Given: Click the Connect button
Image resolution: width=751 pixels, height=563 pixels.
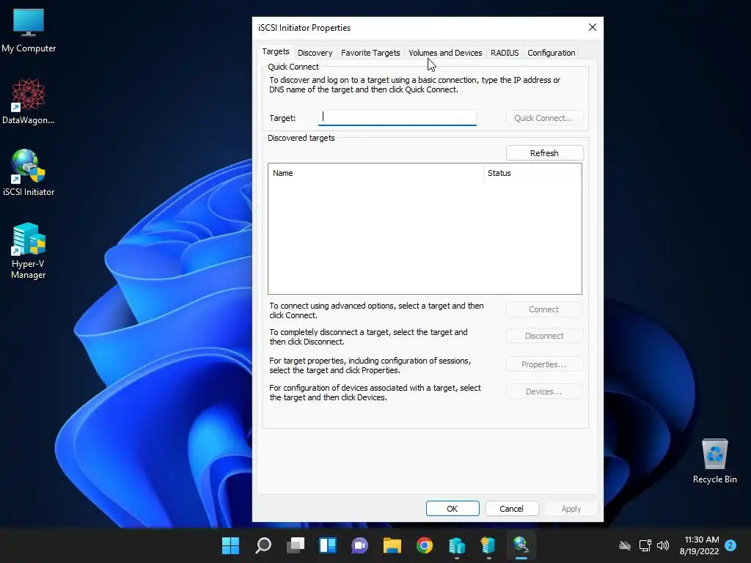Looking at the screenshot, I should [544, 309].
